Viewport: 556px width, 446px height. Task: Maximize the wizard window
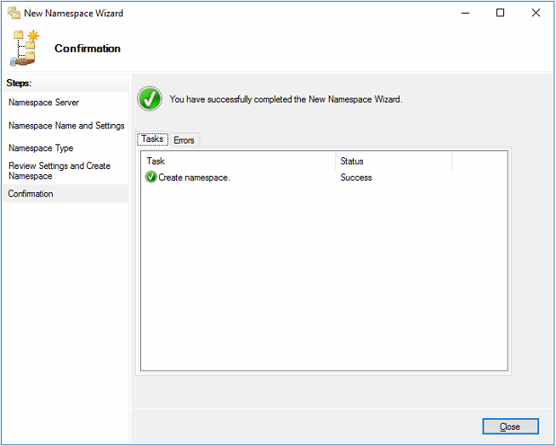(500, 13)
